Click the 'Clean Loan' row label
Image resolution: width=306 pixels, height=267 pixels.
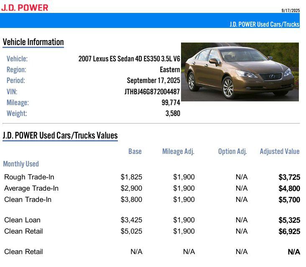pyautogui.click(x=22, y=220)
